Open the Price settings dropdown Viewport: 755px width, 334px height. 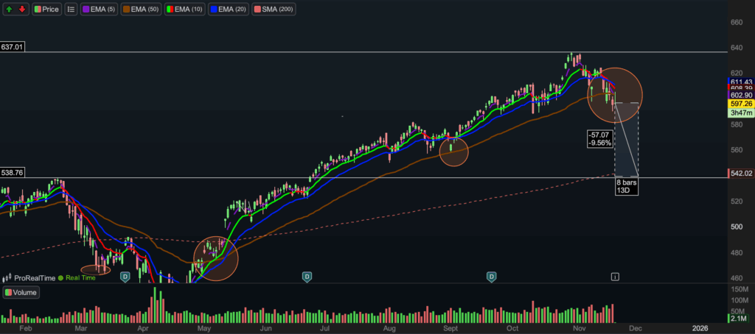[46, 10]
